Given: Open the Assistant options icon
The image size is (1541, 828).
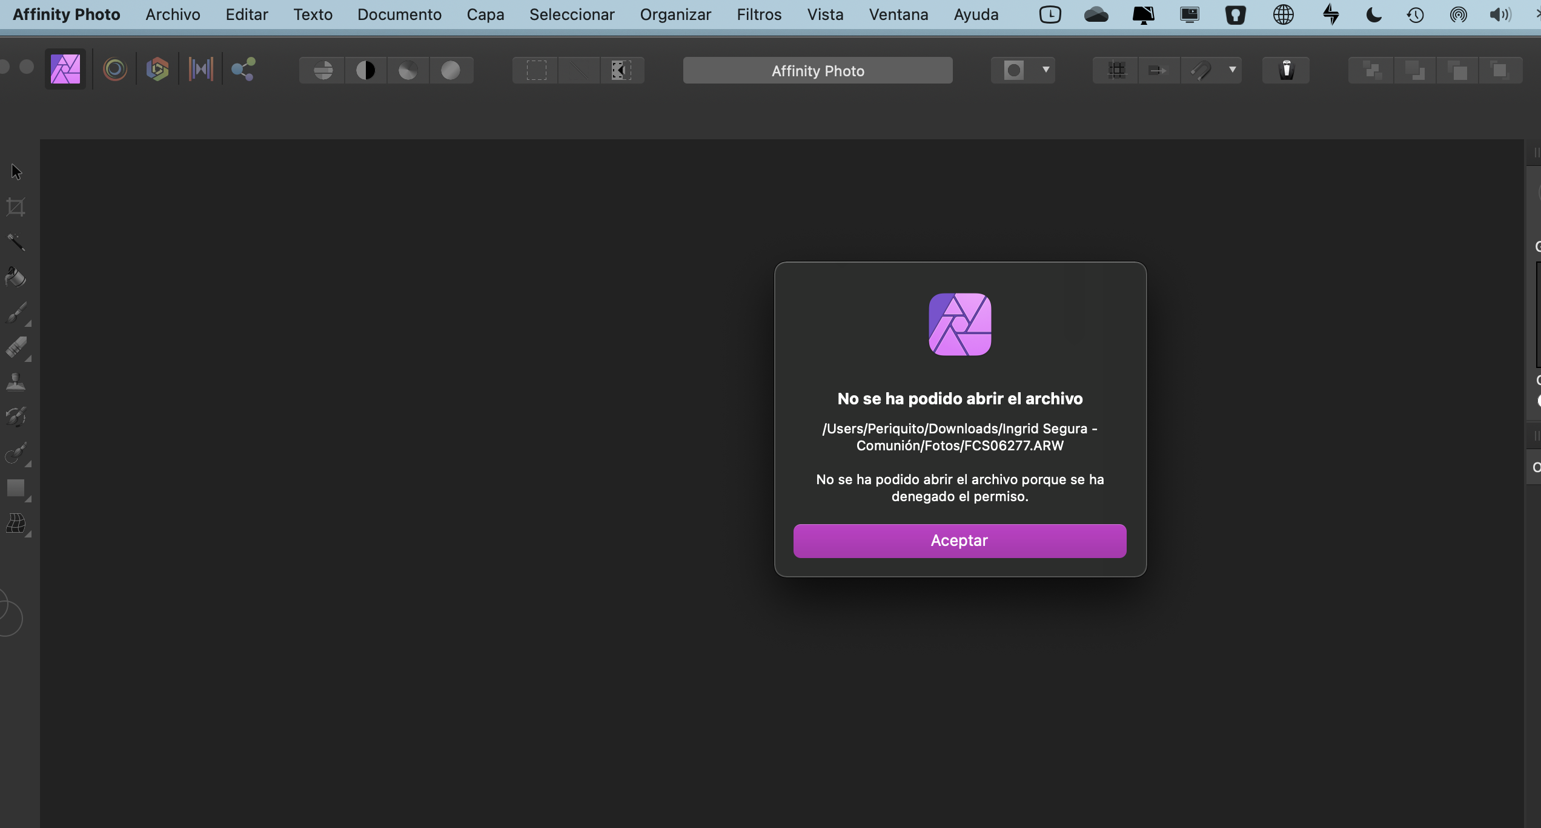Looking at the screenshot, I should (1286, 70).
